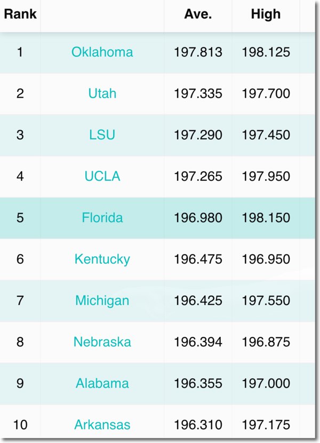Select Florida's high score 198.150
The image size is (320, 443).
click(266, 218)
